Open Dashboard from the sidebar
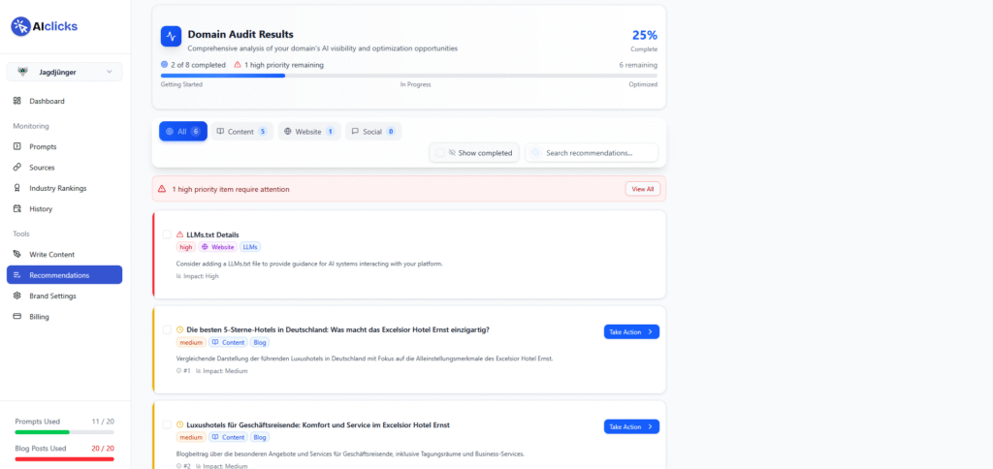 click(47, 101)
